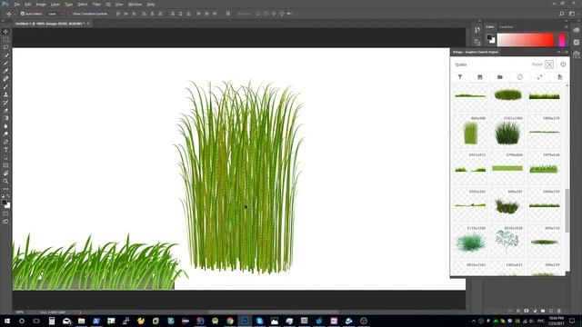
Task: Open the tool preset picker arrow
Action: 15,14
